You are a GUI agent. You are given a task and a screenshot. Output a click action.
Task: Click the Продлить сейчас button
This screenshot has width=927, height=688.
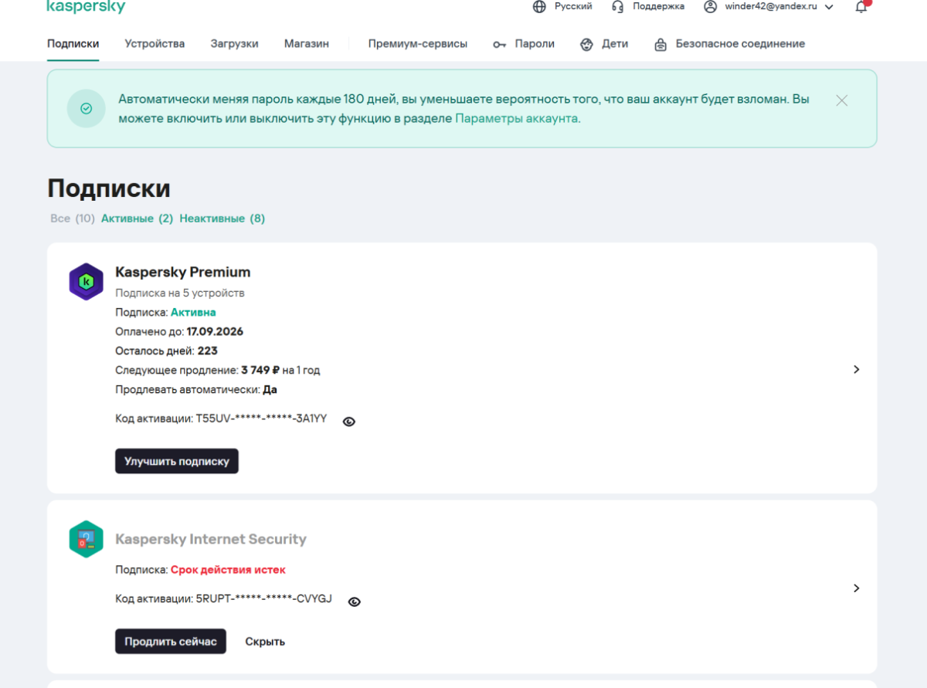pyautogui.click(x=171, y=641)
